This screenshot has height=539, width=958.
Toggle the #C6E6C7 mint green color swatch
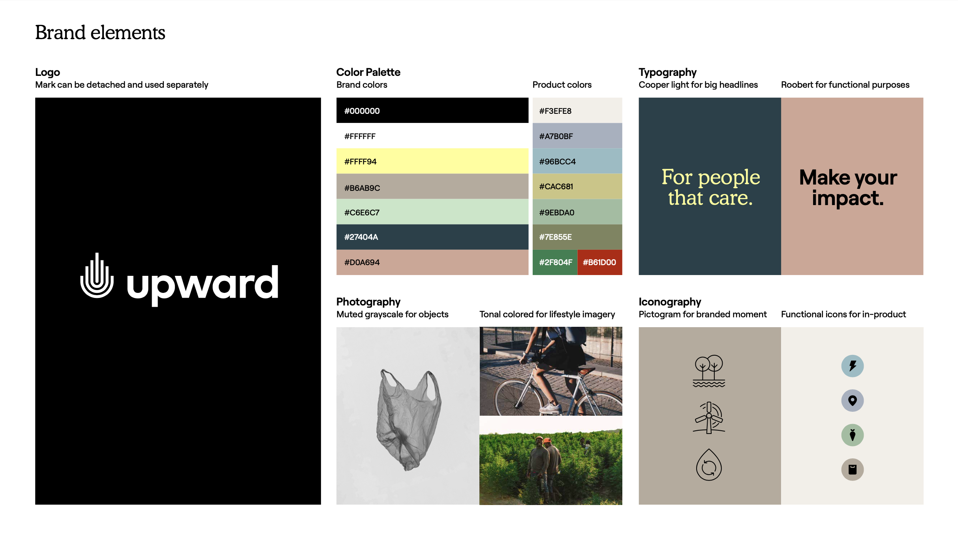click(x=431, y=211)
